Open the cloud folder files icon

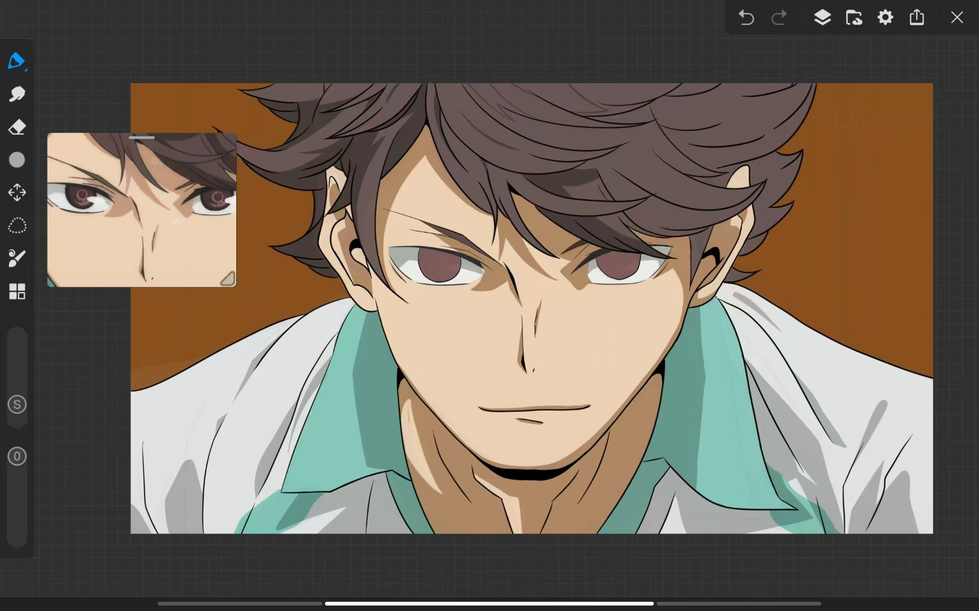854,18
